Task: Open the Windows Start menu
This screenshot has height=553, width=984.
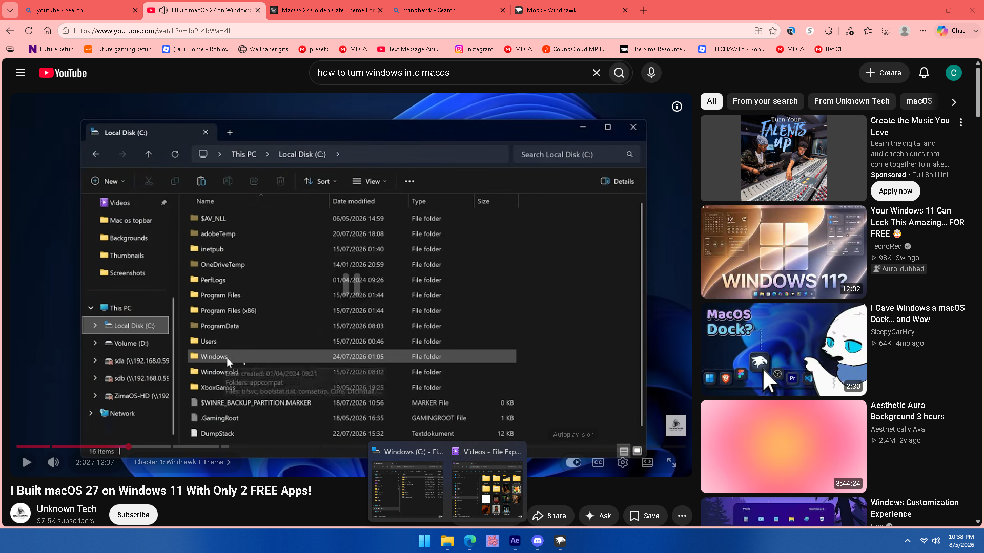Action: [424, 541]
